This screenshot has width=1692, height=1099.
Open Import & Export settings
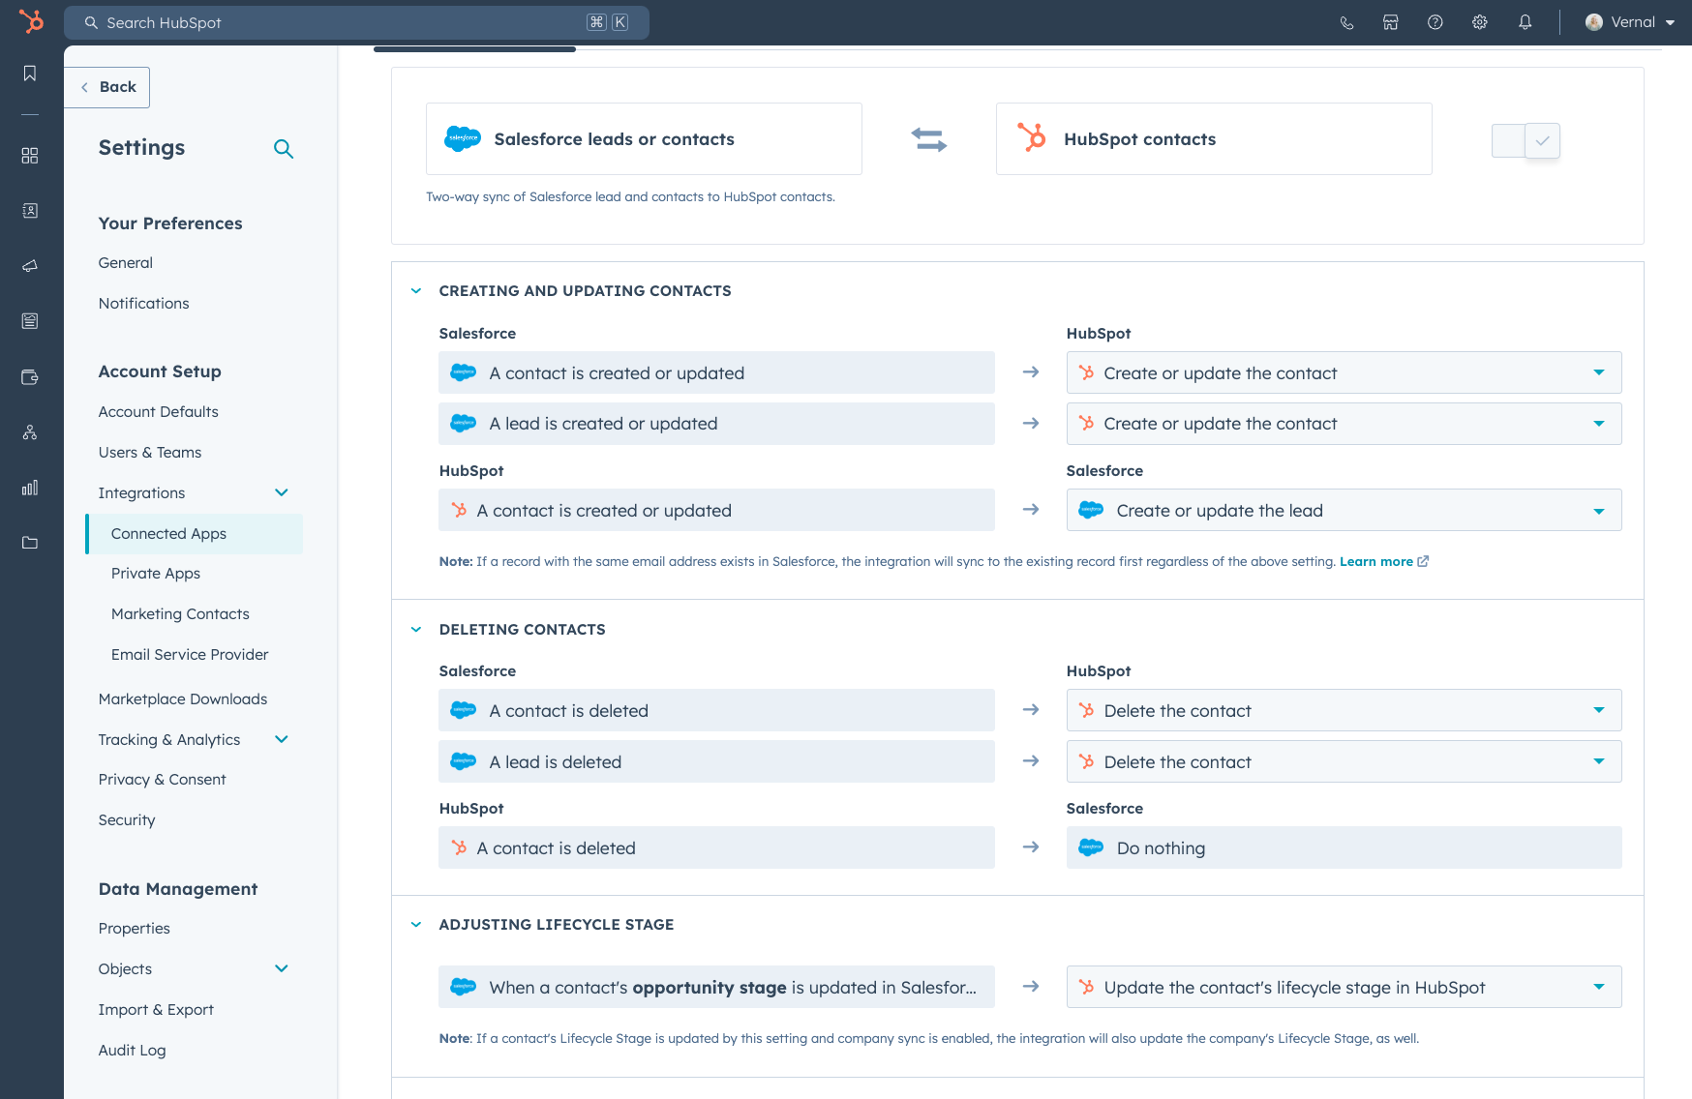[156, 1010]
